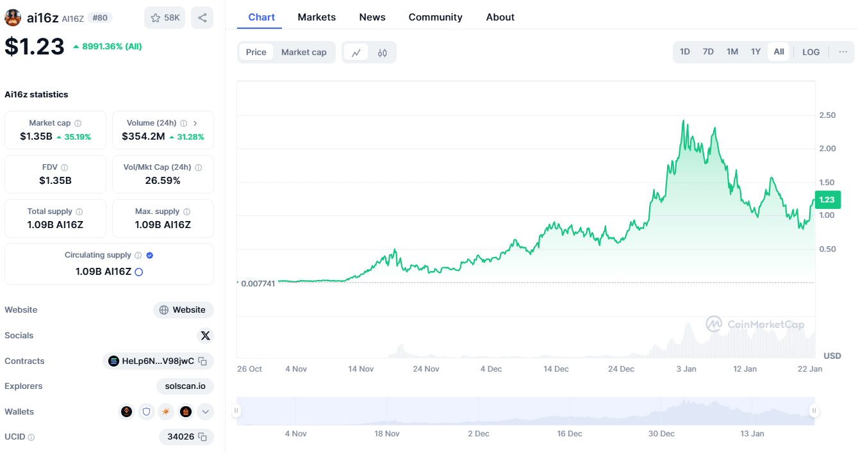Open the Community tab

[x=435, y=17]
